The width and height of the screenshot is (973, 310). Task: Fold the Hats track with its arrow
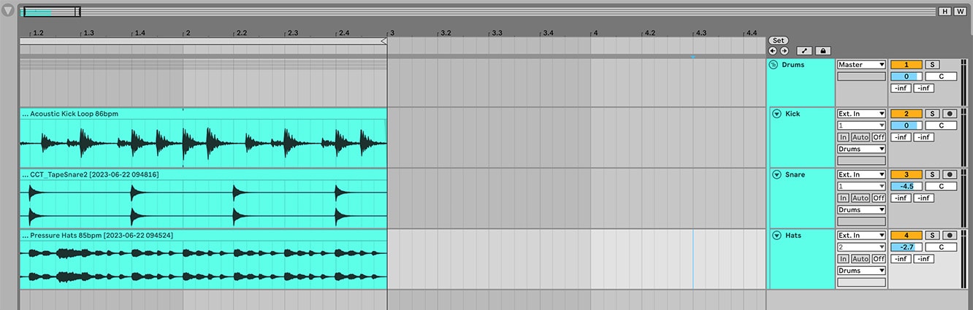777,235
